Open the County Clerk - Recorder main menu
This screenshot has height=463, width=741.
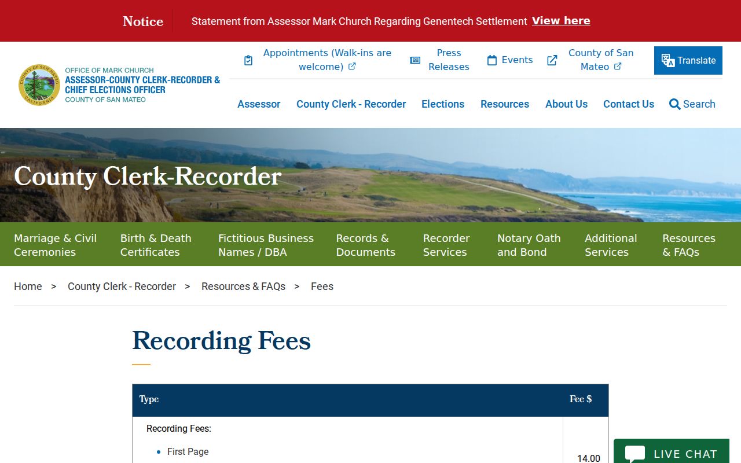click(351, 104)
